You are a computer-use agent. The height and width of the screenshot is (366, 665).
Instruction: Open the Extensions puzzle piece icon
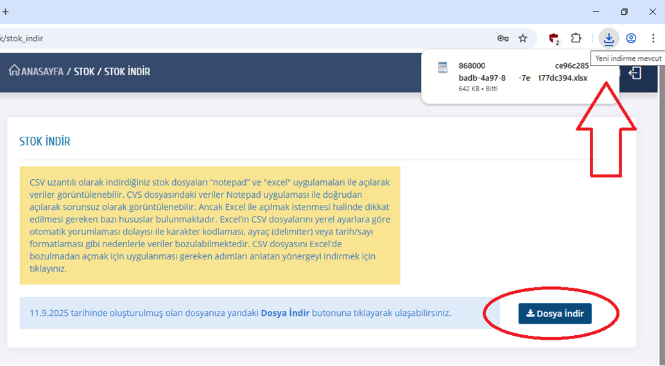(576, 39)
